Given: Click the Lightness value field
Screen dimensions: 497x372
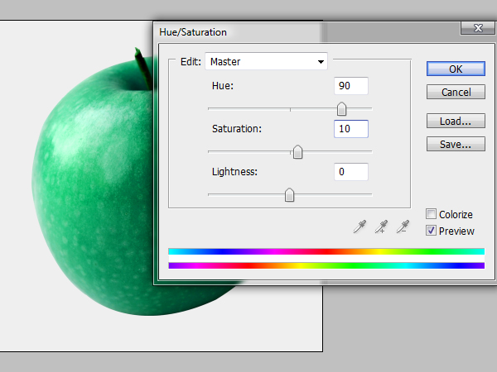Looking at the screenshot, I should coord(351,172).
